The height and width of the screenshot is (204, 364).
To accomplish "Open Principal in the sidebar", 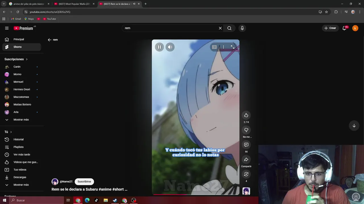I will [x=22, y=39].
